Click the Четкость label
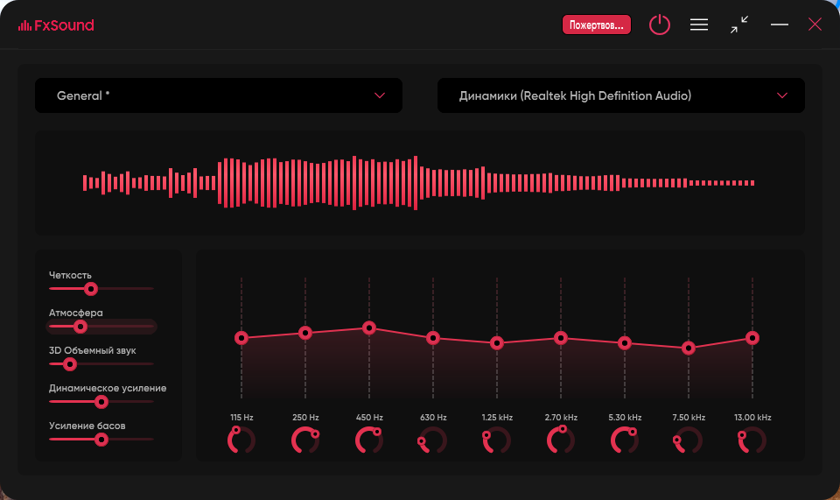The height and width of the screenshot is (500, 840). coord(70,275)
